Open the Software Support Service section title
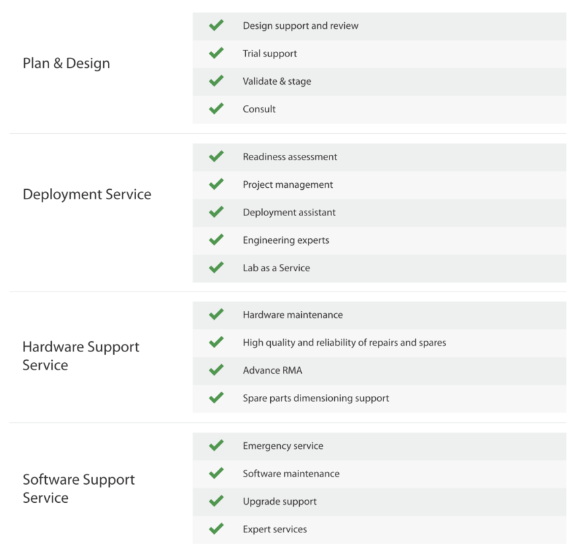The height and width of the screenshot is (550, 572). [79, 489]
